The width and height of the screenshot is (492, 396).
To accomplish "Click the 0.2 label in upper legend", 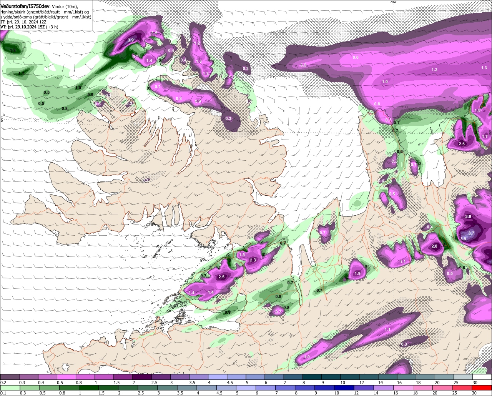I will click(3, 383).
